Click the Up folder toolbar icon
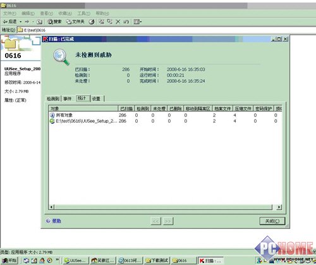 39,22
